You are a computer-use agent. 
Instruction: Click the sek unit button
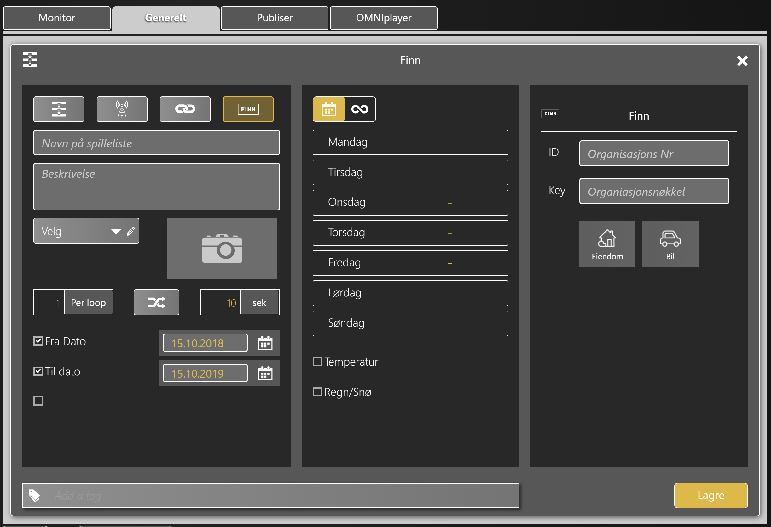pyautogui.click(x=259, y=302)
